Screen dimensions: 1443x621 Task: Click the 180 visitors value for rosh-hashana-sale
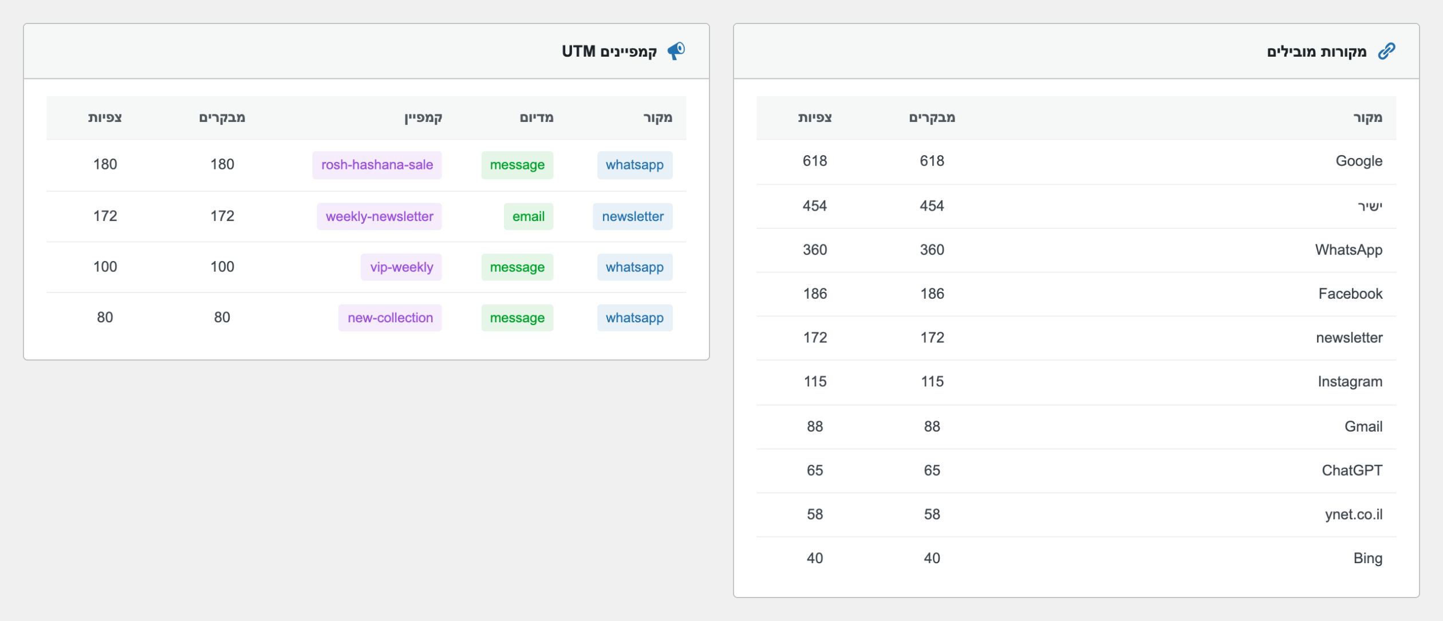click(222, 165)
